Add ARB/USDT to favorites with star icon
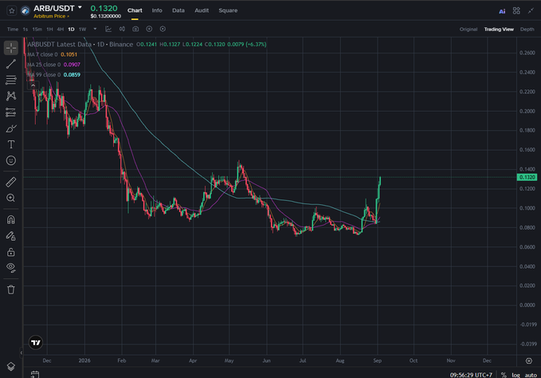541x378 pixels. tap(11, 10)
